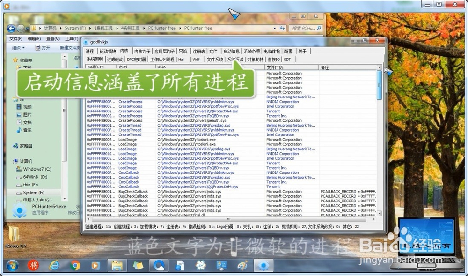Select the 工作队列线程 sub-tab
468x276 pixels.
pyautogui.click(x=162, y=60)
